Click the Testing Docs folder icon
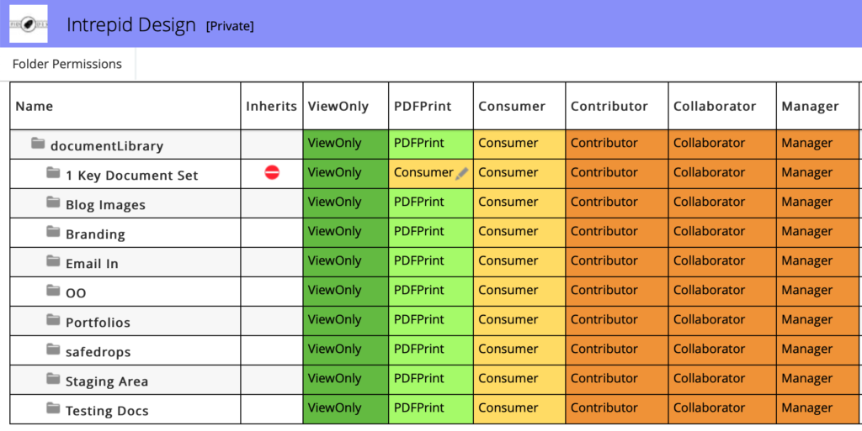The image size is (862, 431). pyautogui.click(x=53, y=409)
